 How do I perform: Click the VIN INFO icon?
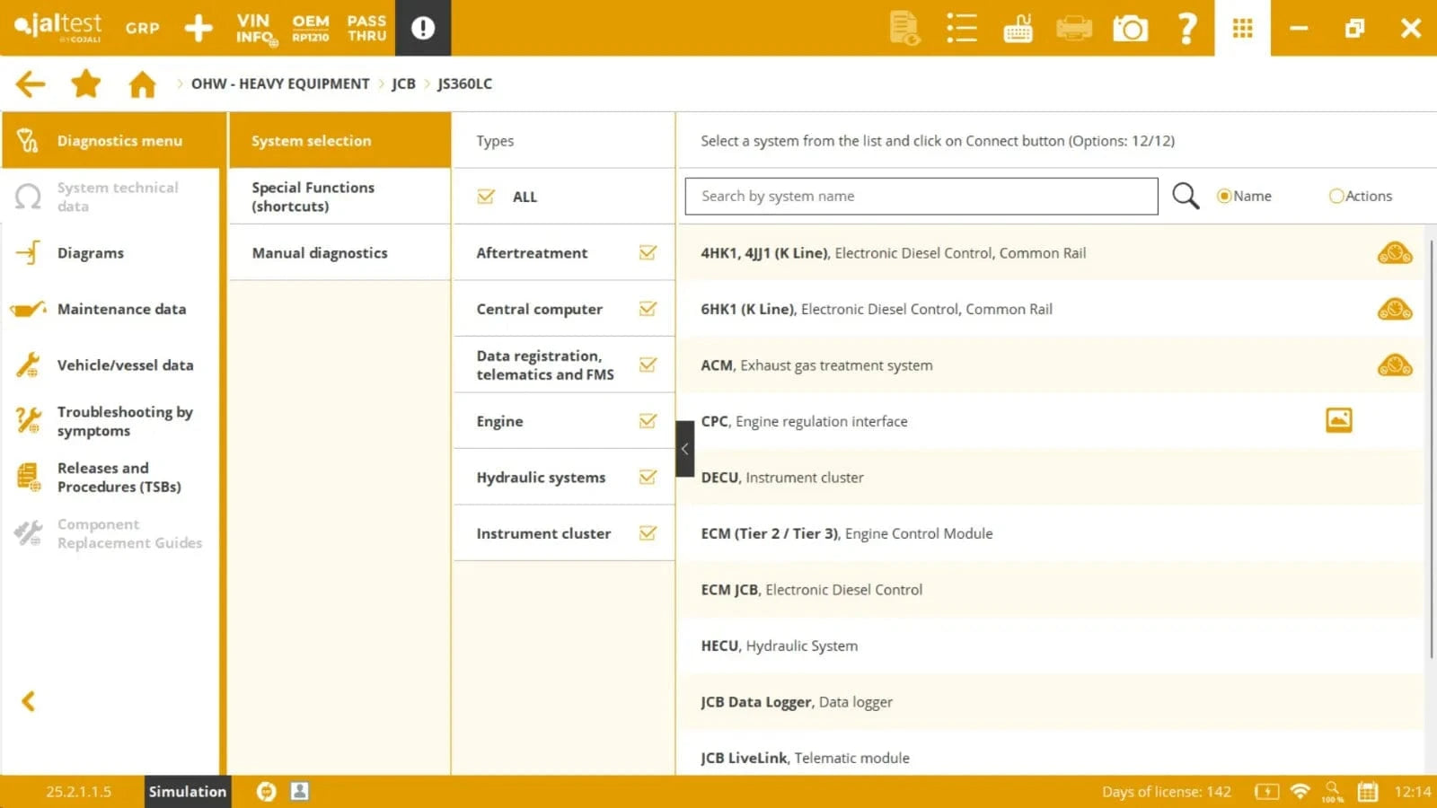point(255,29)
